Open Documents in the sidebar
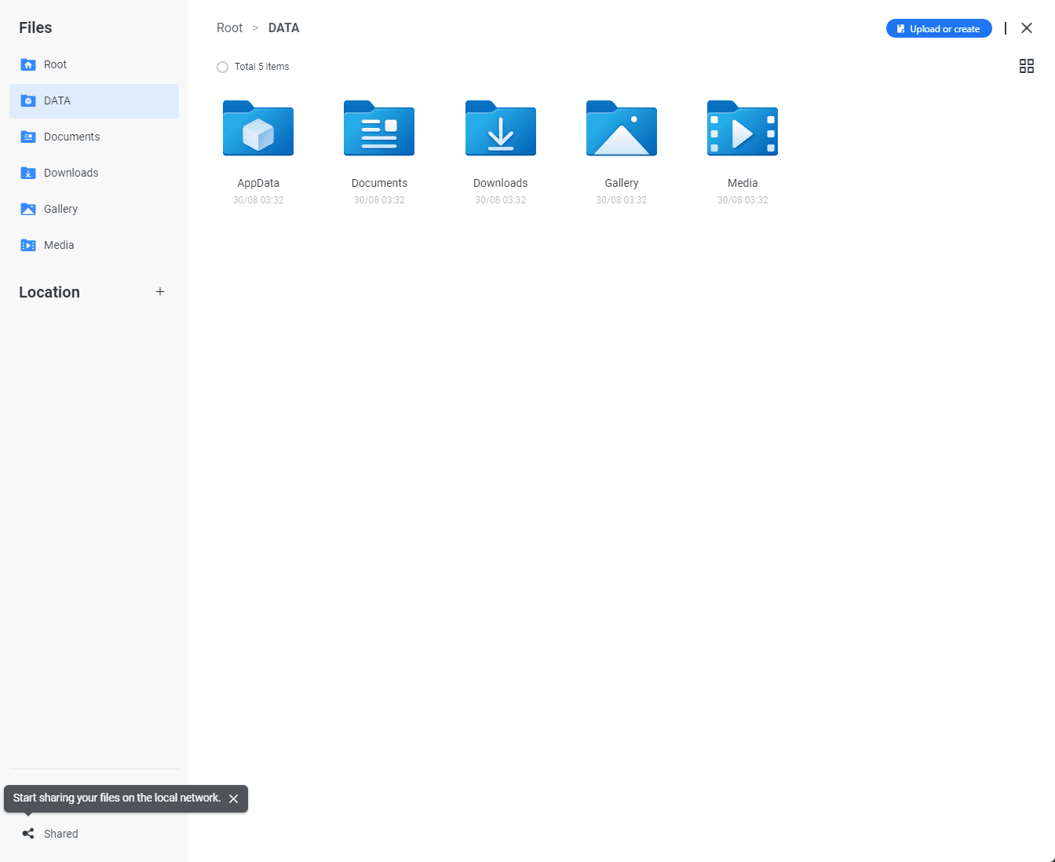This screenshot has height=862, width=1055. click(x=94, y=137)
